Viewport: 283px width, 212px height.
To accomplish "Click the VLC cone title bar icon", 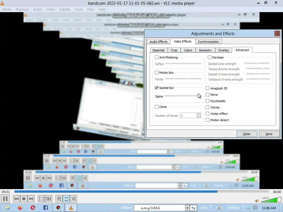I will tap(2, 3).
